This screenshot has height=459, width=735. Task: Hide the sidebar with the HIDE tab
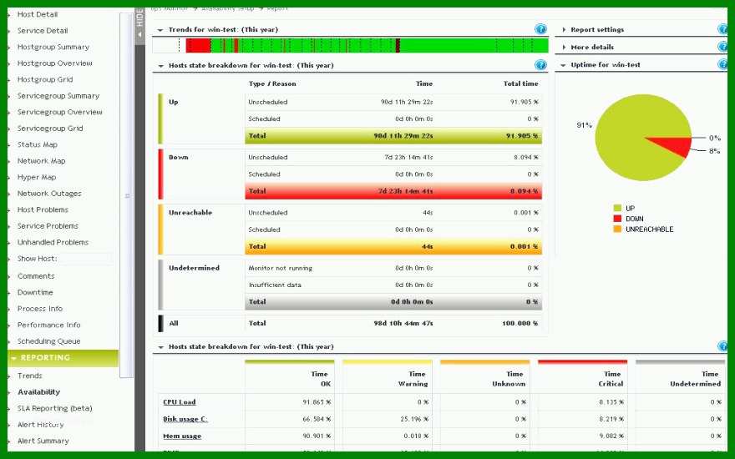coord(139,26)
